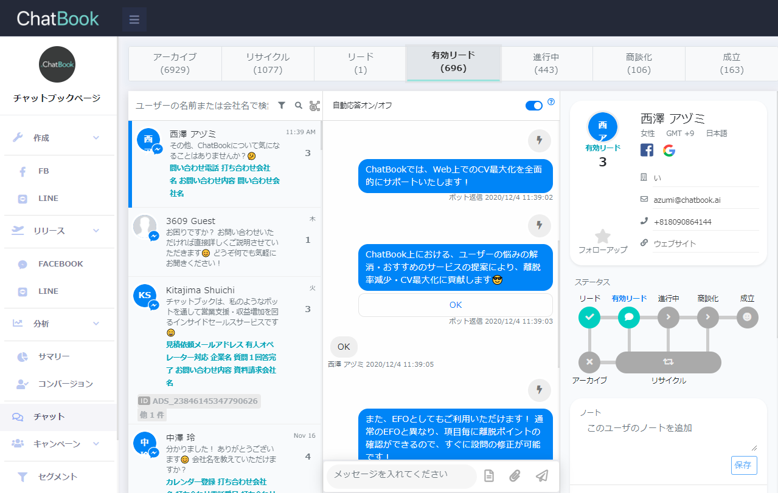Switch to アーカイブ (6929) tab

coord(175,63)
